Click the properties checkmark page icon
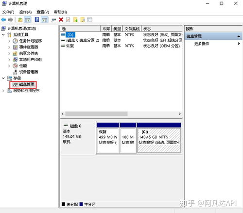The image size is (243, 213). pos(68,20)
